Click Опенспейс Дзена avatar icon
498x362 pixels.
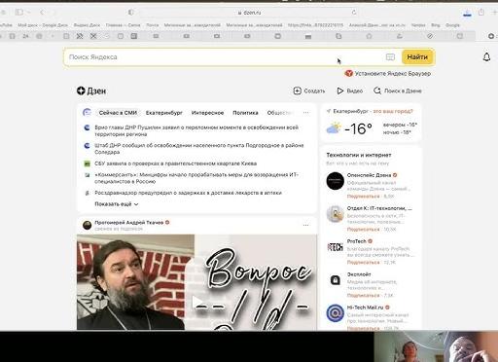tap(335, 181)
